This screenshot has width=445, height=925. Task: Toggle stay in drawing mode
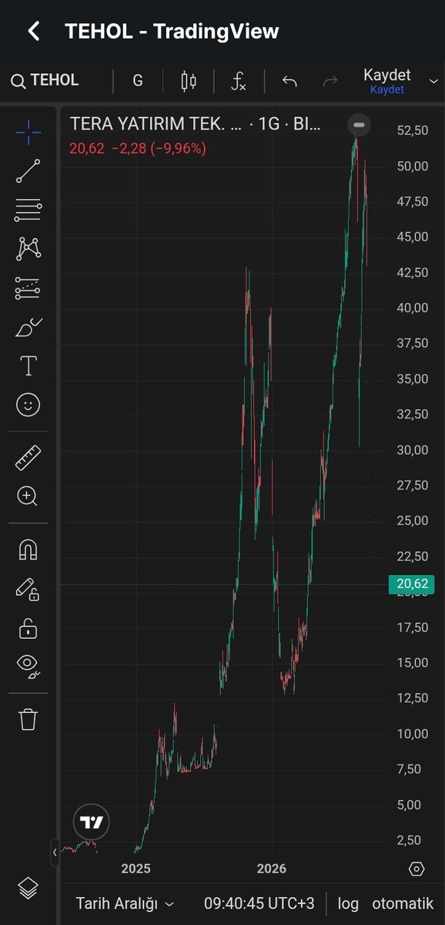(x=28, y=589)
